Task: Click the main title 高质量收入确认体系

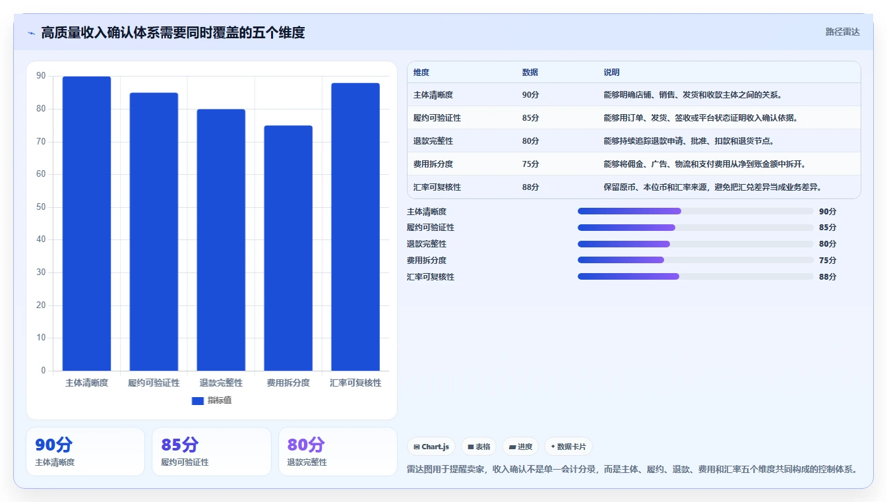Action: [173, 33]
